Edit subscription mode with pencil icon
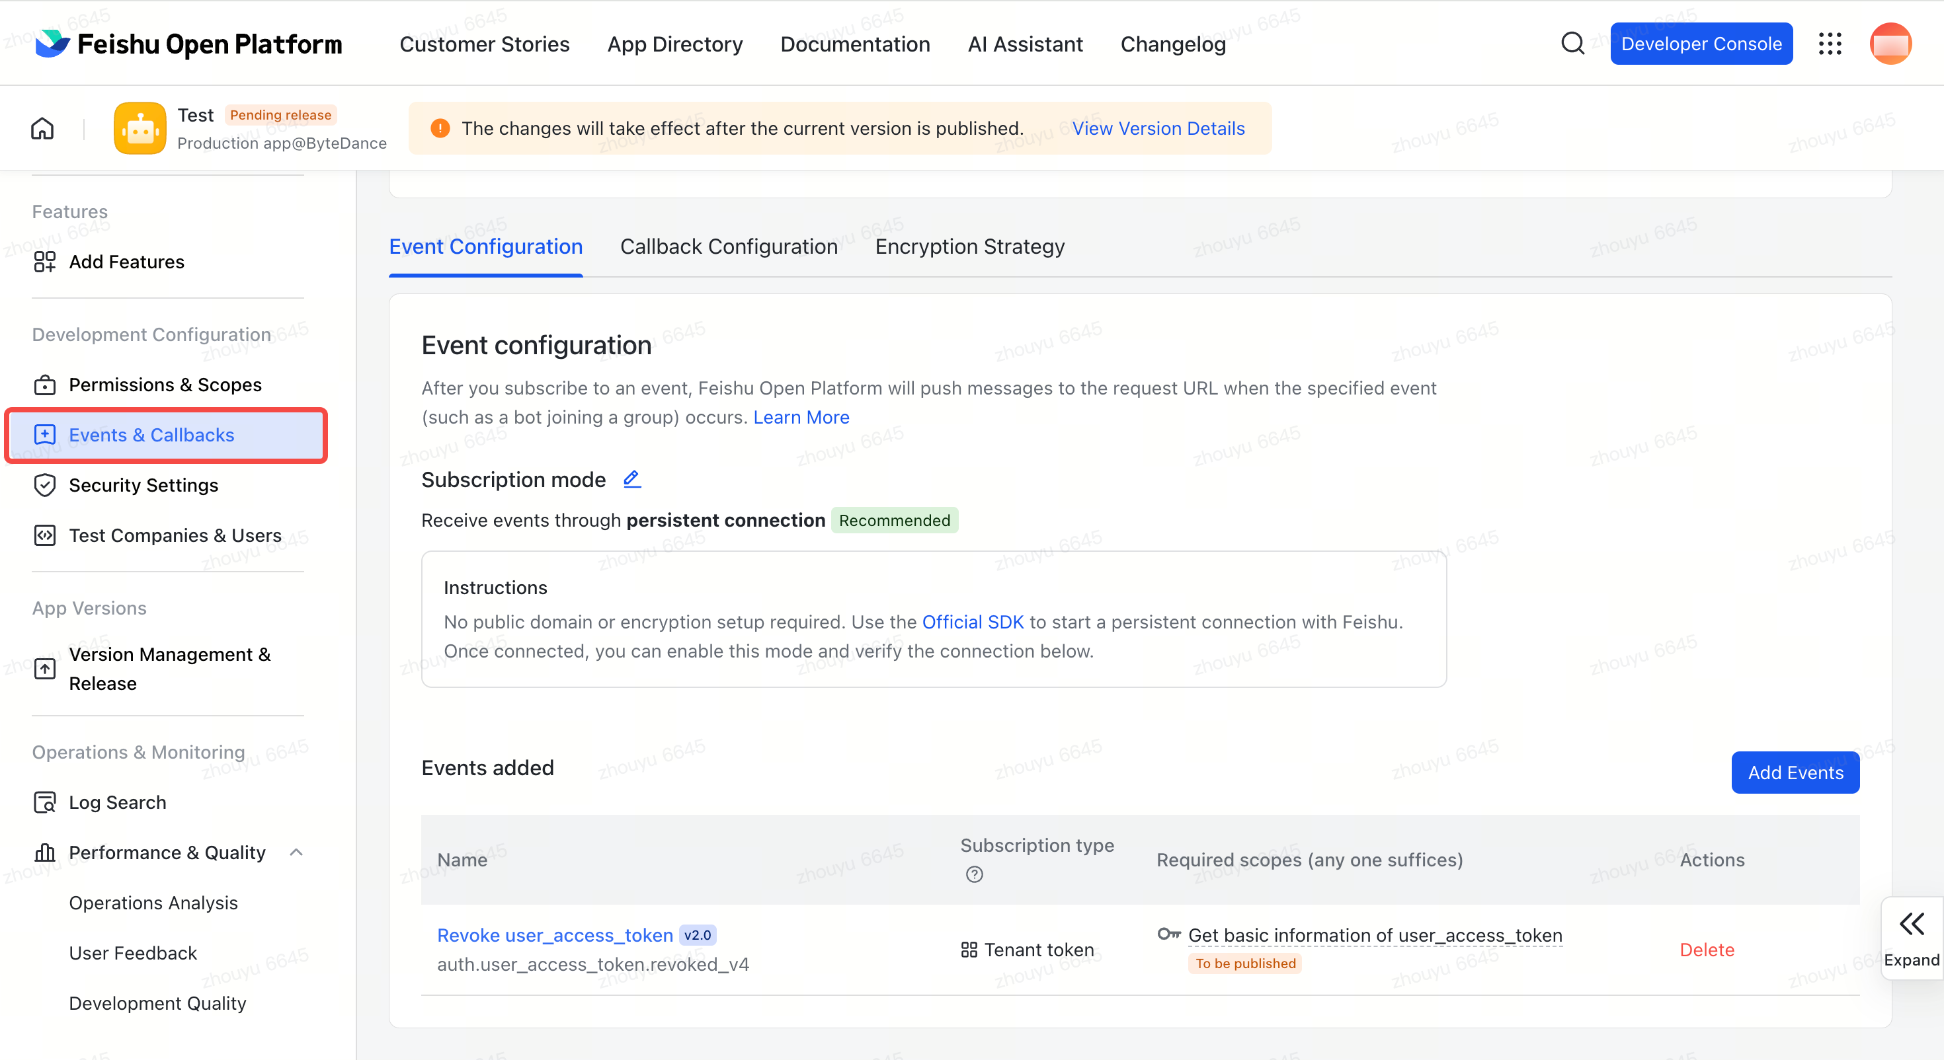Screen dimensions: 1944x1060 point(631,479)
